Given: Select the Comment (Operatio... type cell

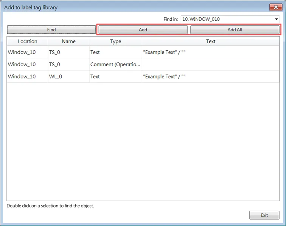Looking at the screenshot, I should [x=115, y=64].
